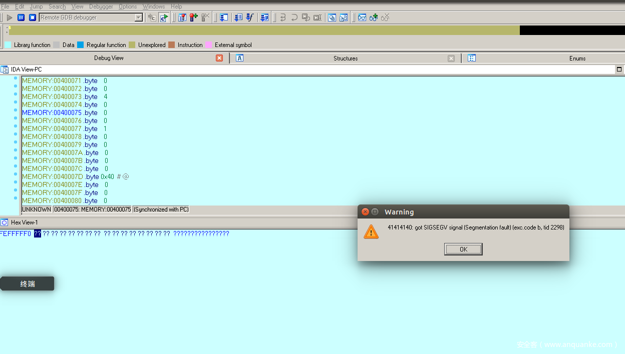
Task: Click the Library function color swatch
Action: 8,45
